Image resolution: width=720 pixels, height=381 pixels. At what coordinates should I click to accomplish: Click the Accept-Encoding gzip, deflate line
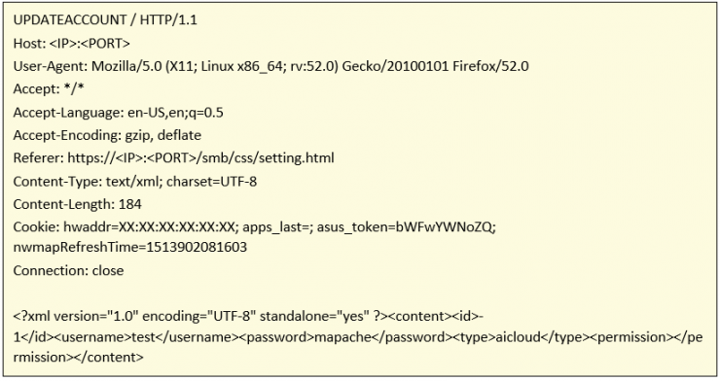107,136
